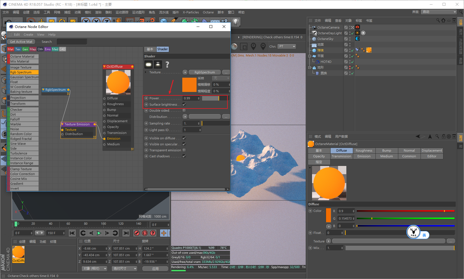Click RgbSpectrum texture button

pos(205,72)
